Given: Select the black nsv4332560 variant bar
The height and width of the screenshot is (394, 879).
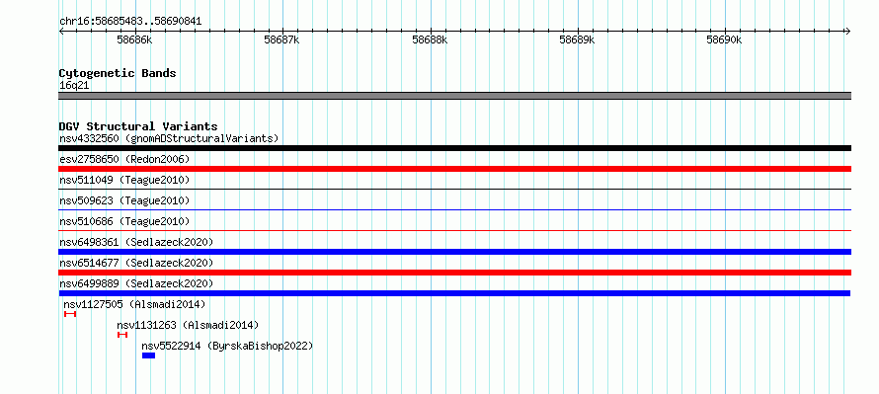Looking at the screenshot, I should pyautogui.click(x=454, y=148).
